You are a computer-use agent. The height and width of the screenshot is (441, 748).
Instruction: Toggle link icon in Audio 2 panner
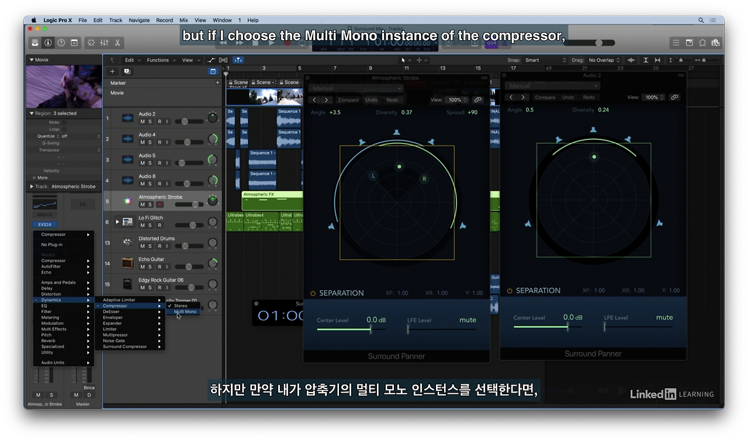[674, 97]
